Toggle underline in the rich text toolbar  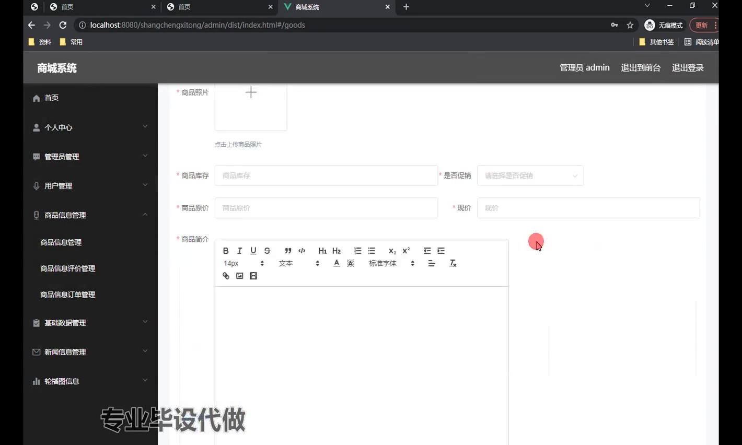pyautogui.click(x=253, y=251)
